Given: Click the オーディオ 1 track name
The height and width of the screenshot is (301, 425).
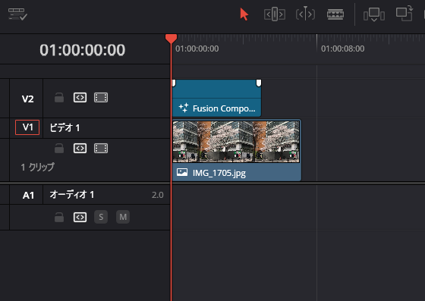Looking at the screenshot, I should tap(72, 195).
